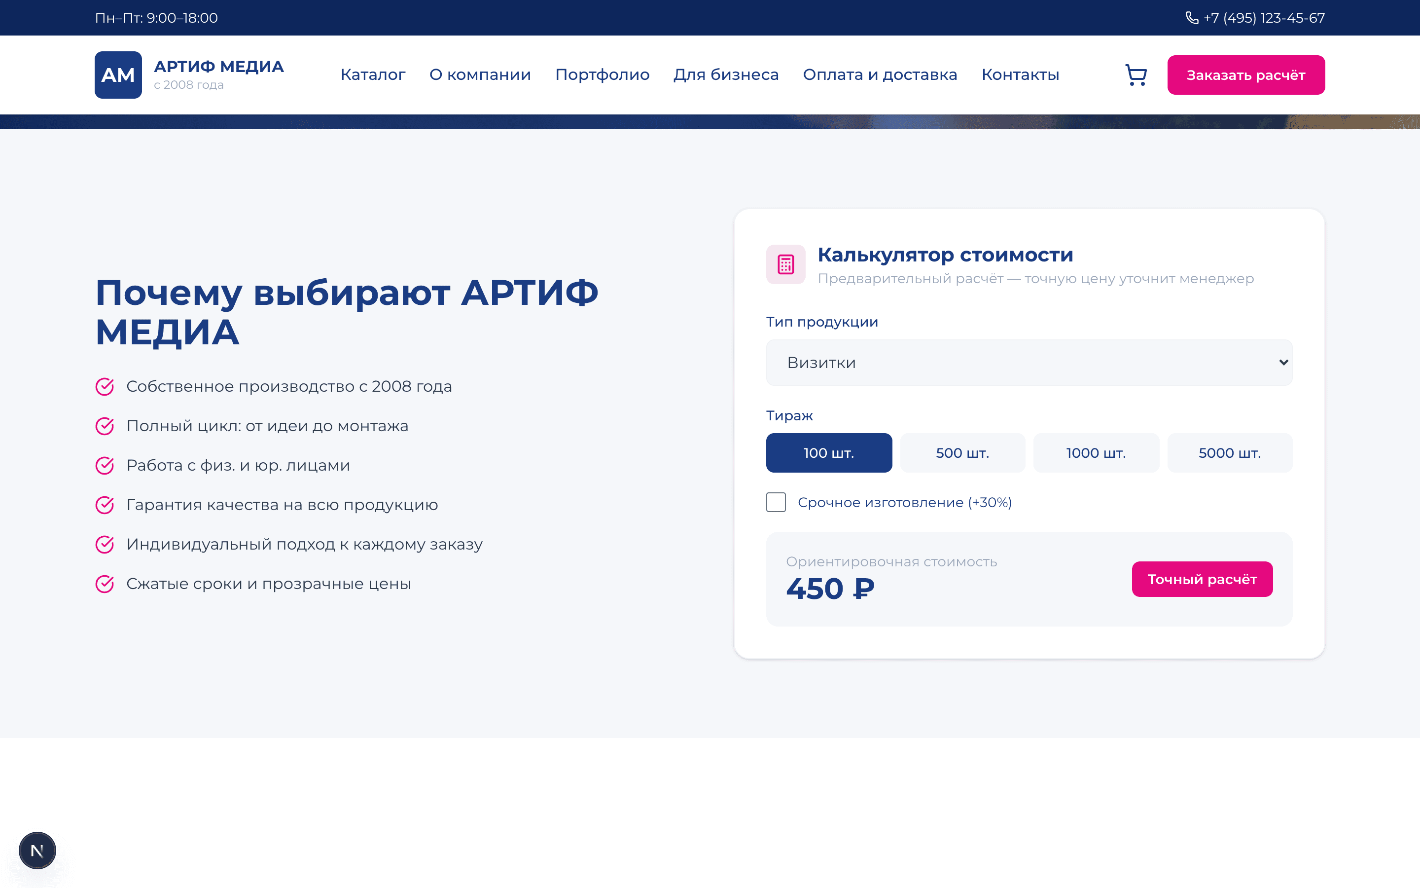Click the 'Калькулятор стоимости' heading
This screenshot has height=888, width=1420.
pos(945,255)
